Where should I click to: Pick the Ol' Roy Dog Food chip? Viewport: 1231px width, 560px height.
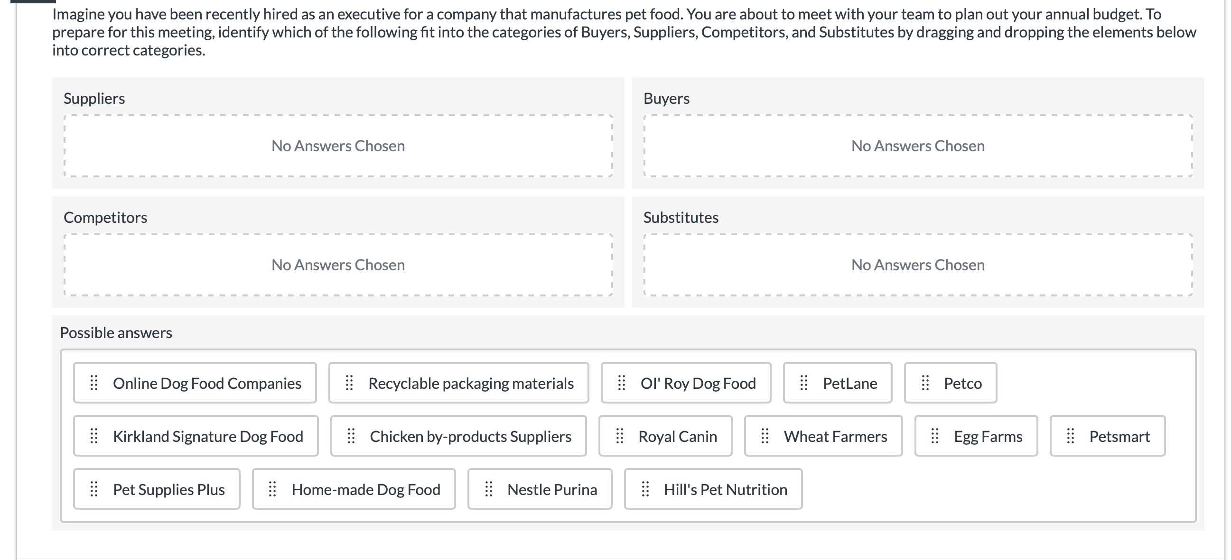[698, 383]
